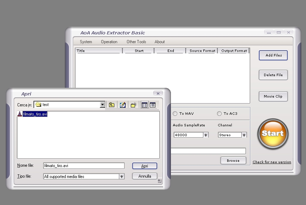
Task: Click the Delete File button
Action: tap(273, 75)
